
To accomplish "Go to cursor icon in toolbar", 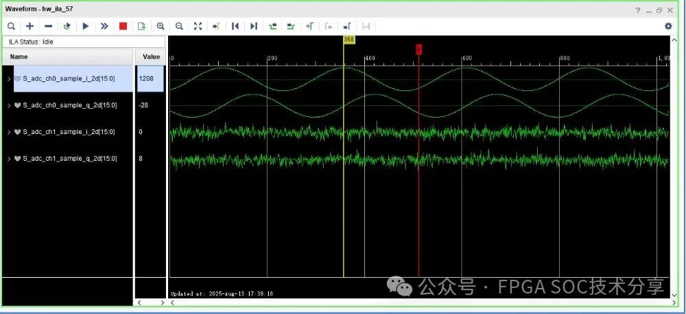I will [x=216, y=26].
